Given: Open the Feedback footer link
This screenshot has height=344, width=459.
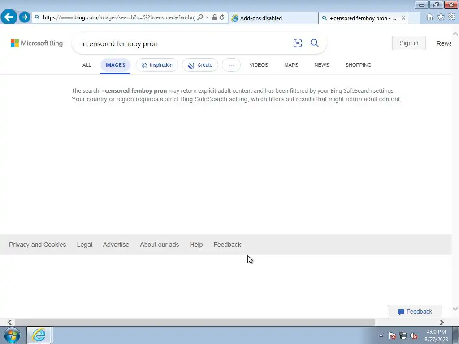Looking at the screenshot, I should click(227, 245).
